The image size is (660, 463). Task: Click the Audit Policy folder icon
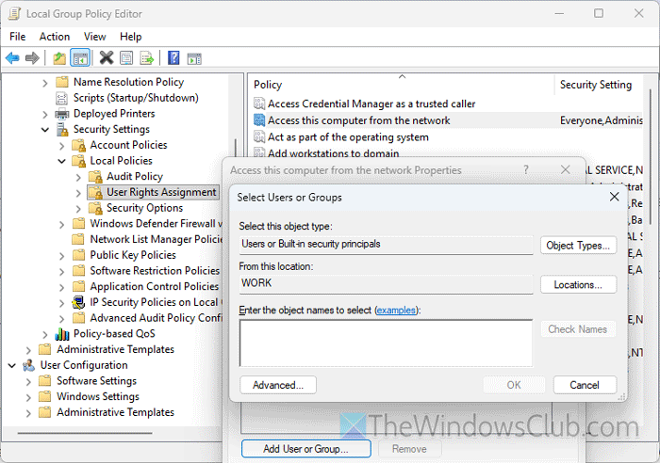95,177
